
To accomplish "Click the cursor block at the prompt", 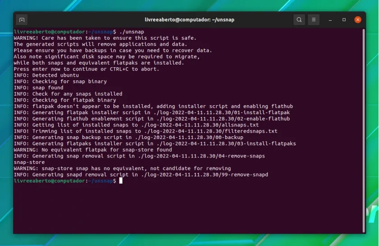I will coord(120,181).
